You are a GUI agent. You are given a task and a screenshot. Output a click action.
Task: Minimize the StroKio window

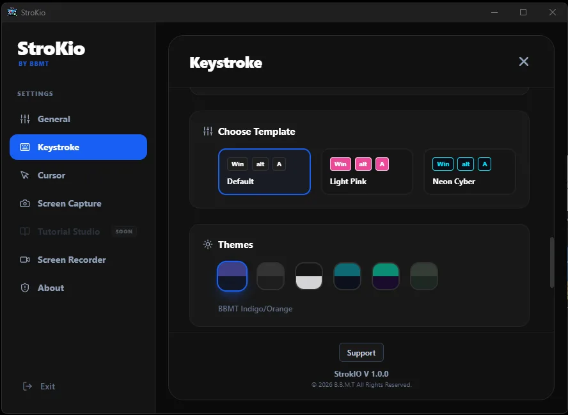(x=494, y=12)
